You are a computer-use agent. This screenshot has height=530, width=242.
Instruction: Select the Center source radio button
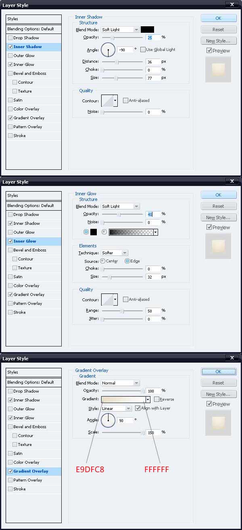coord(102,261)
